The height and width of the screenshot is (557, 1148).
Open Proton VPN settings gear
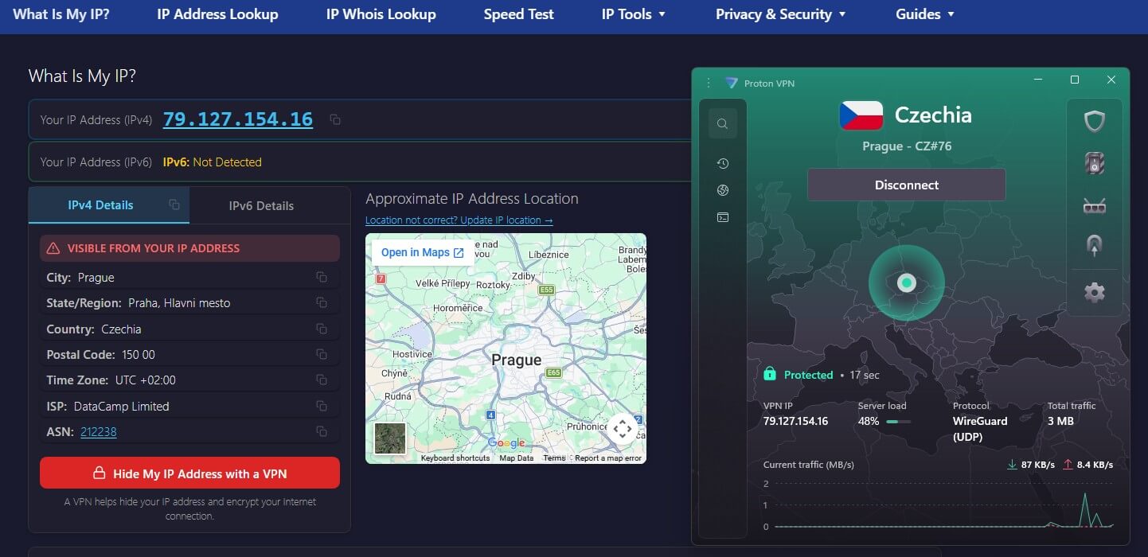click(1095, 292)
